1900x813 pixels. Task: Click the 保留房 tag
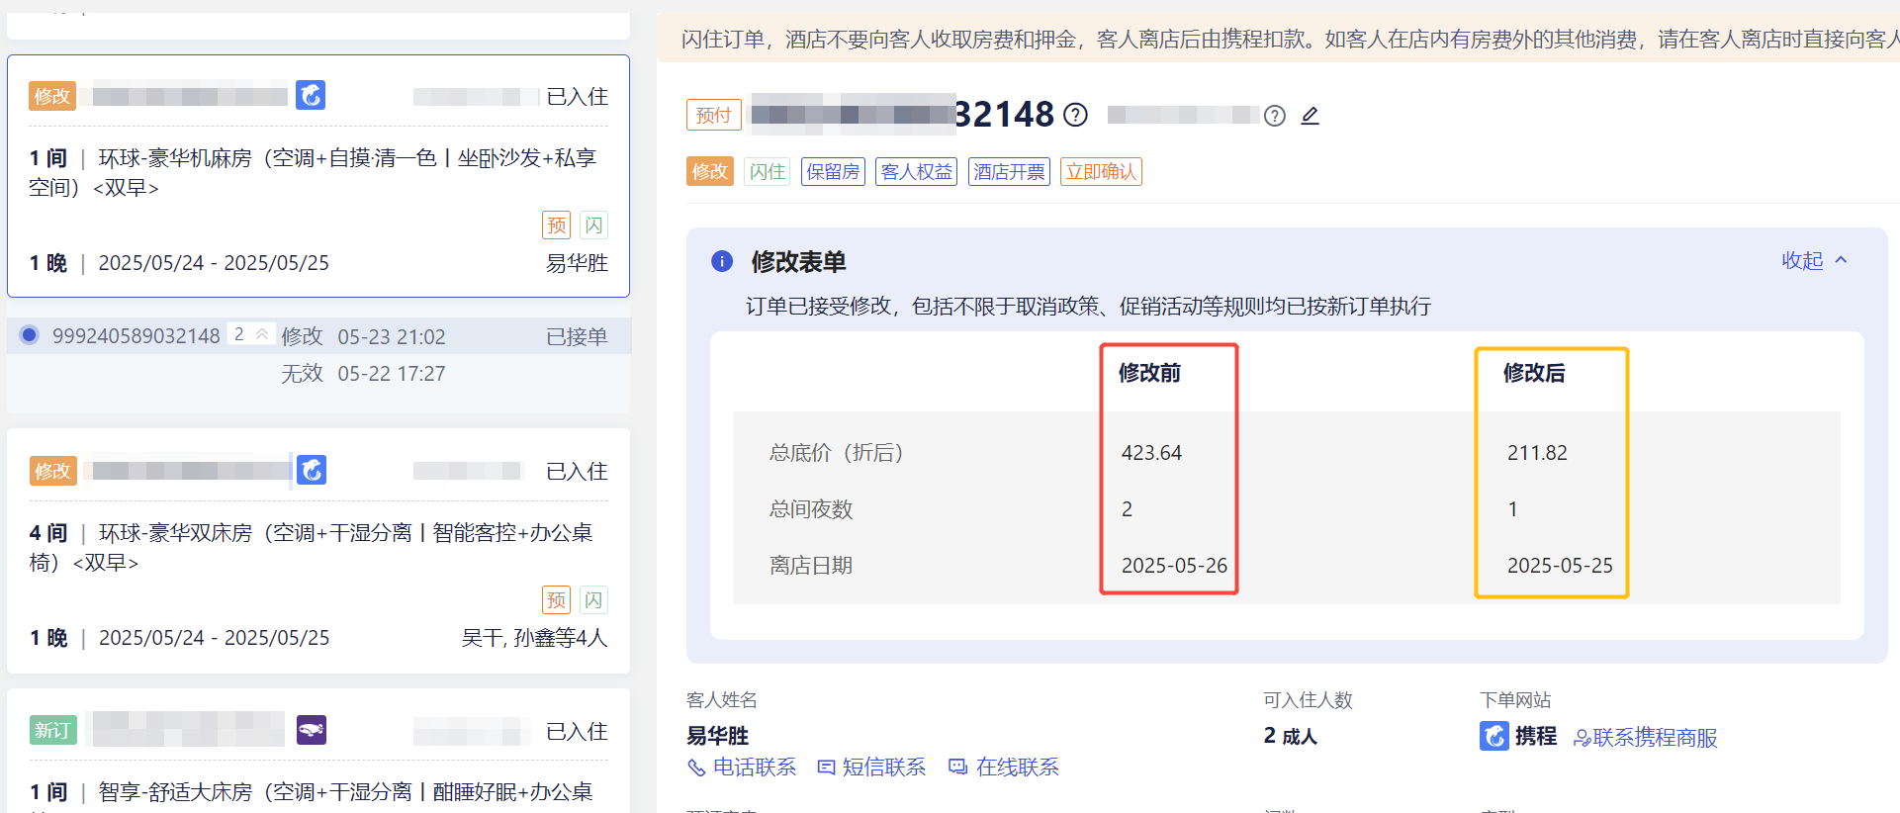(833, 171)
